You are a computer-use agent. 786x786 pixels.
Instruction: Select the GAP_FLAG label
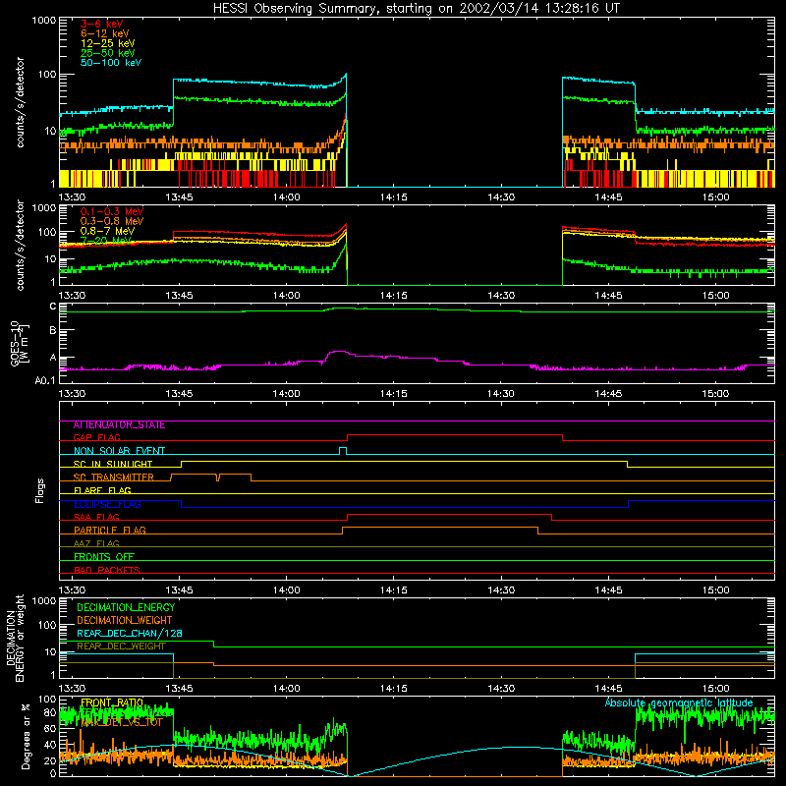pyautogui.click(x=96, y=437)
